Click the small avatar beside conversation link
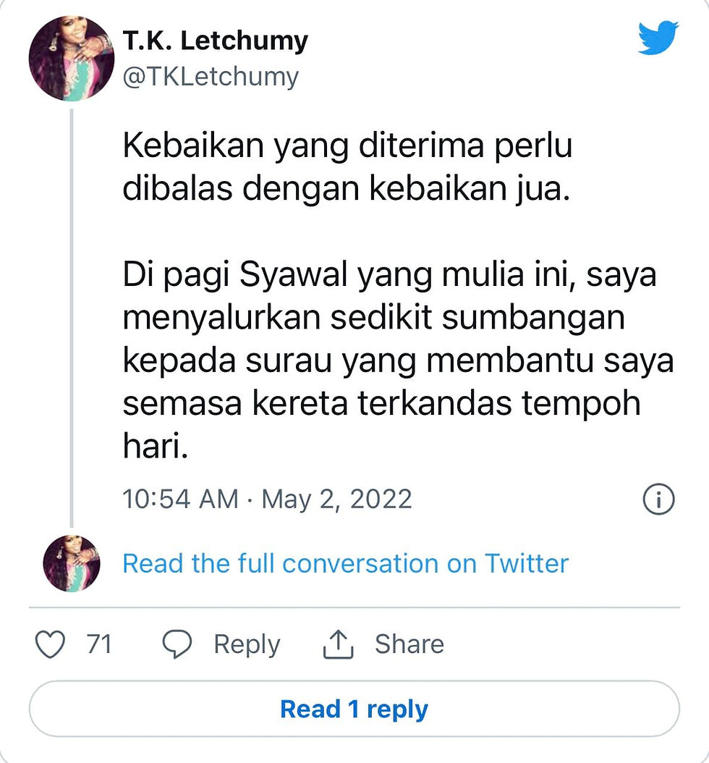709x763 pixels. (x=72, y=563)
